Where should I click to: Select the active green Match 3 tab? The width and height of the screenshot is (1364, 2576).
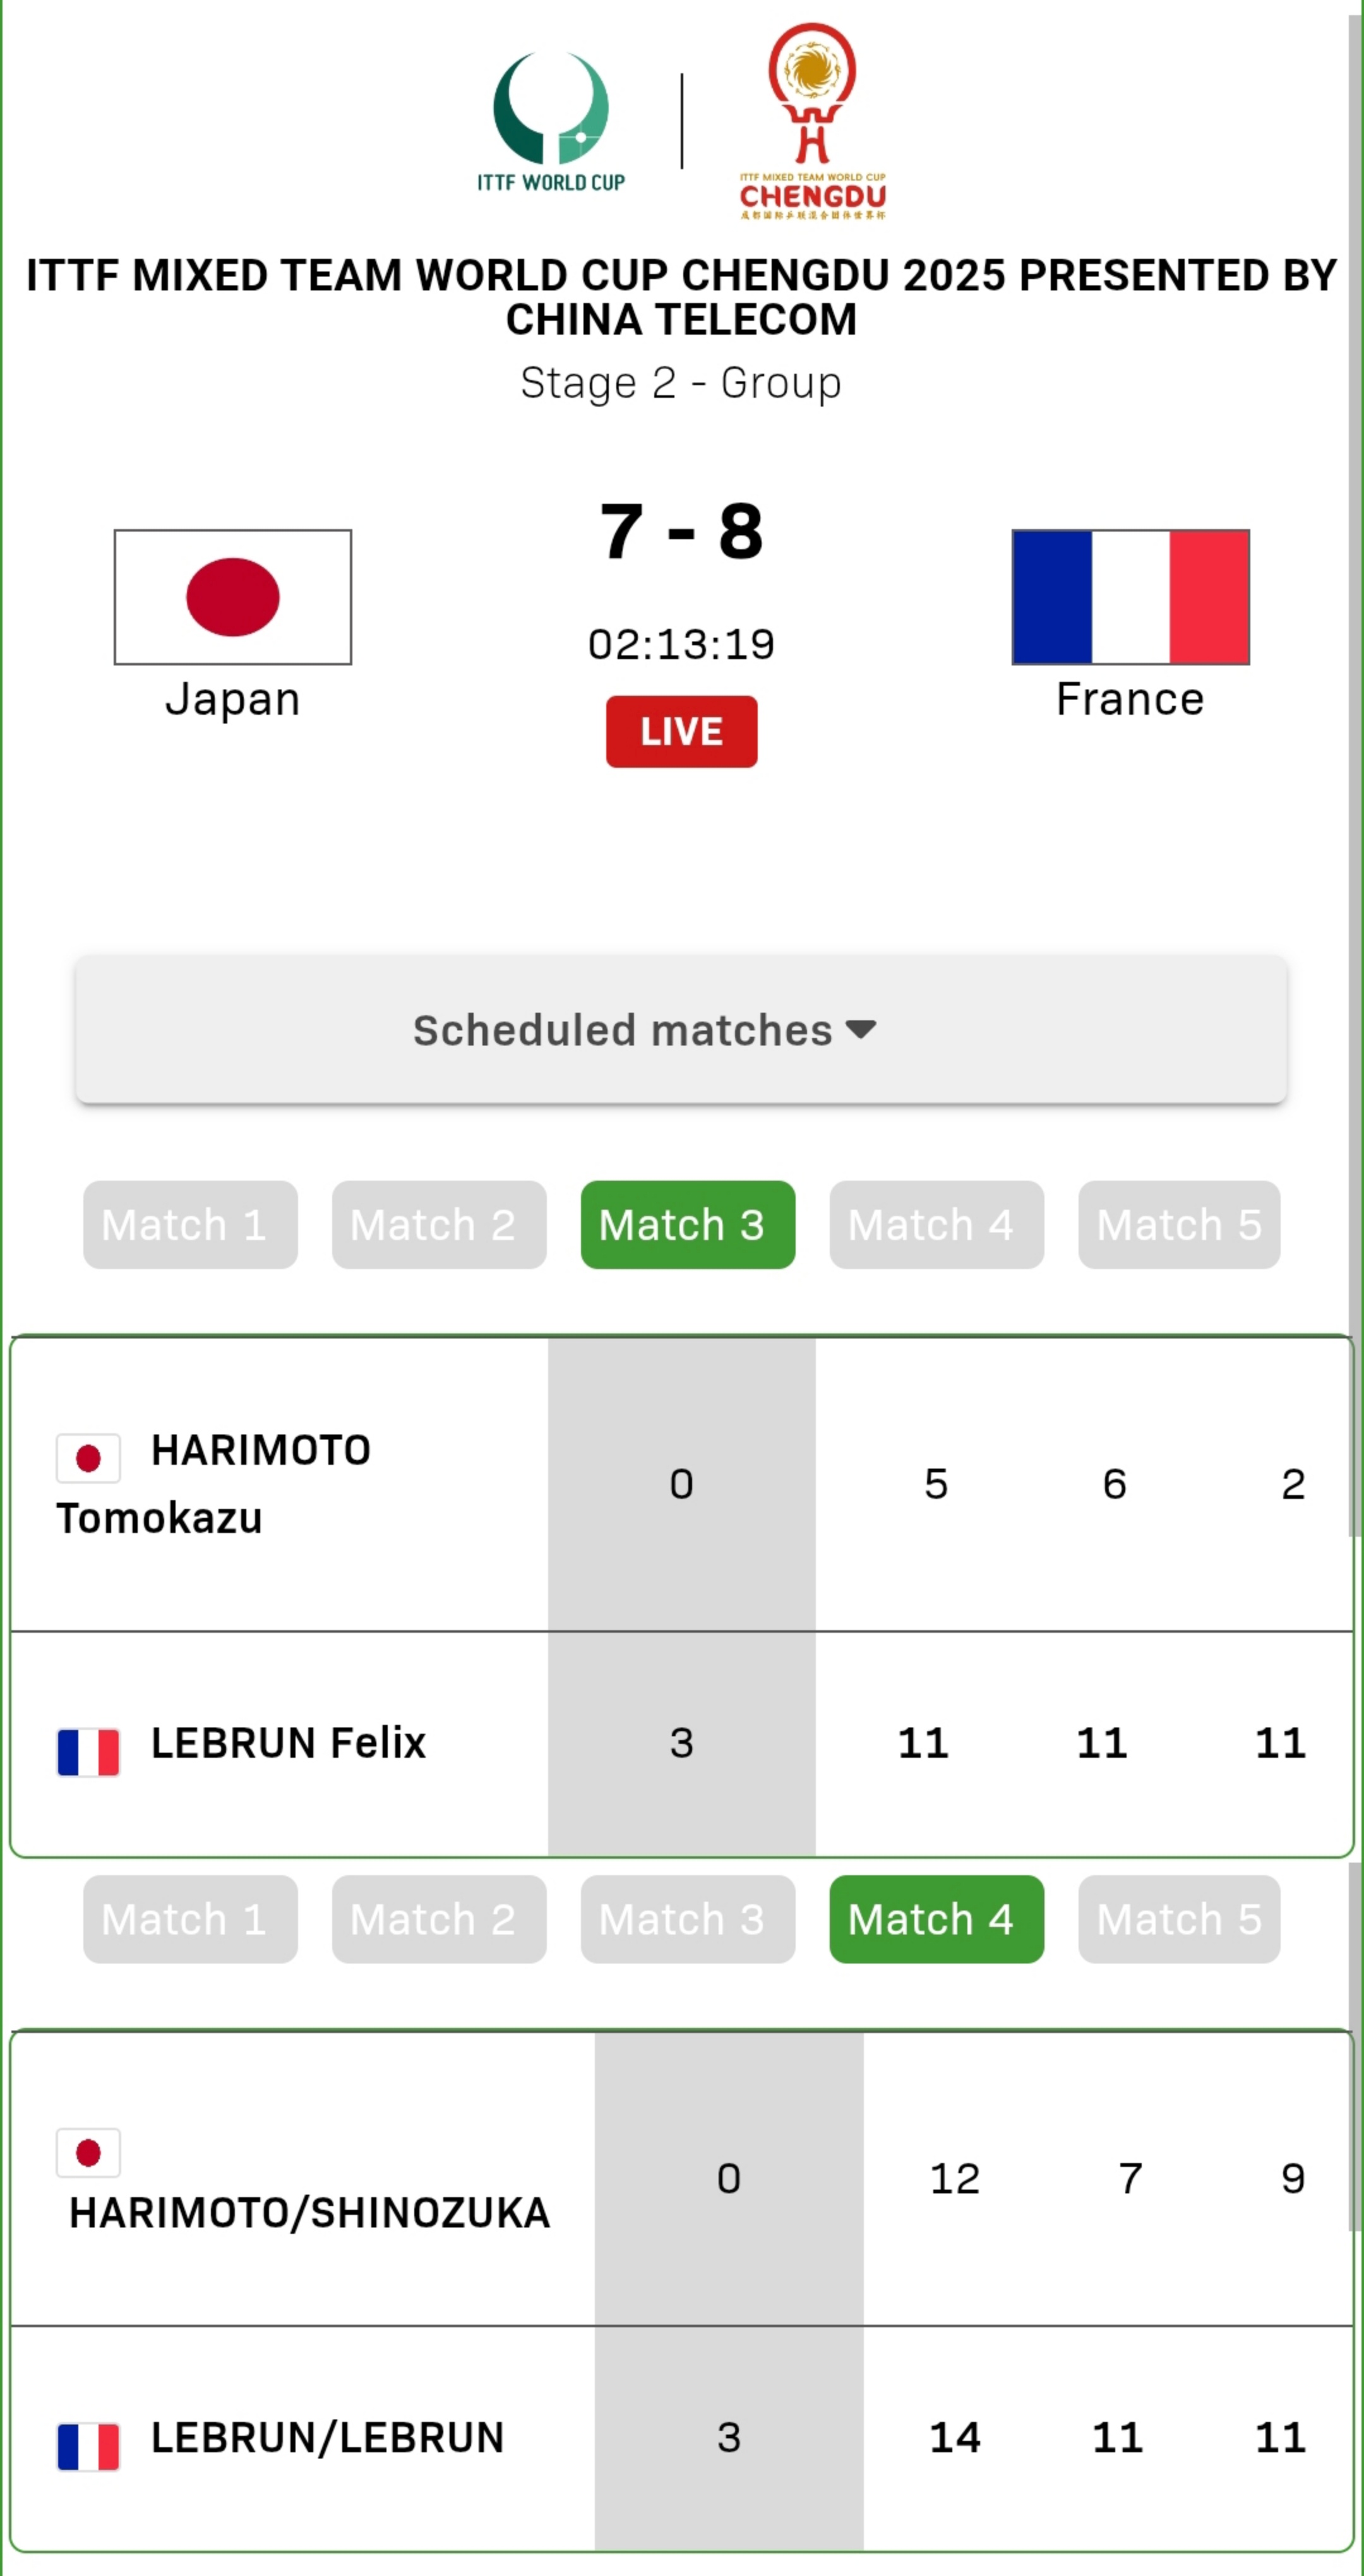click(688, 1224)
